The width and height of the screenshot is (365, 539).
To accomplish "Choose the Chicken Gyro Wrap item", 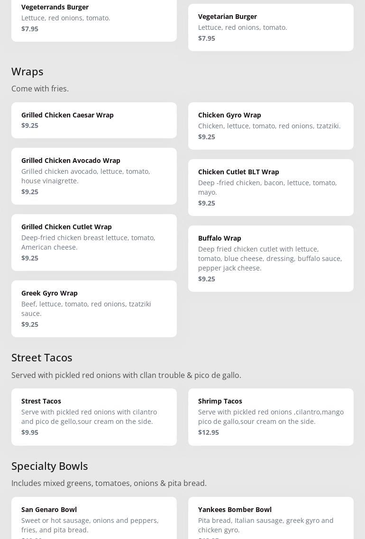I will point(271,126).
